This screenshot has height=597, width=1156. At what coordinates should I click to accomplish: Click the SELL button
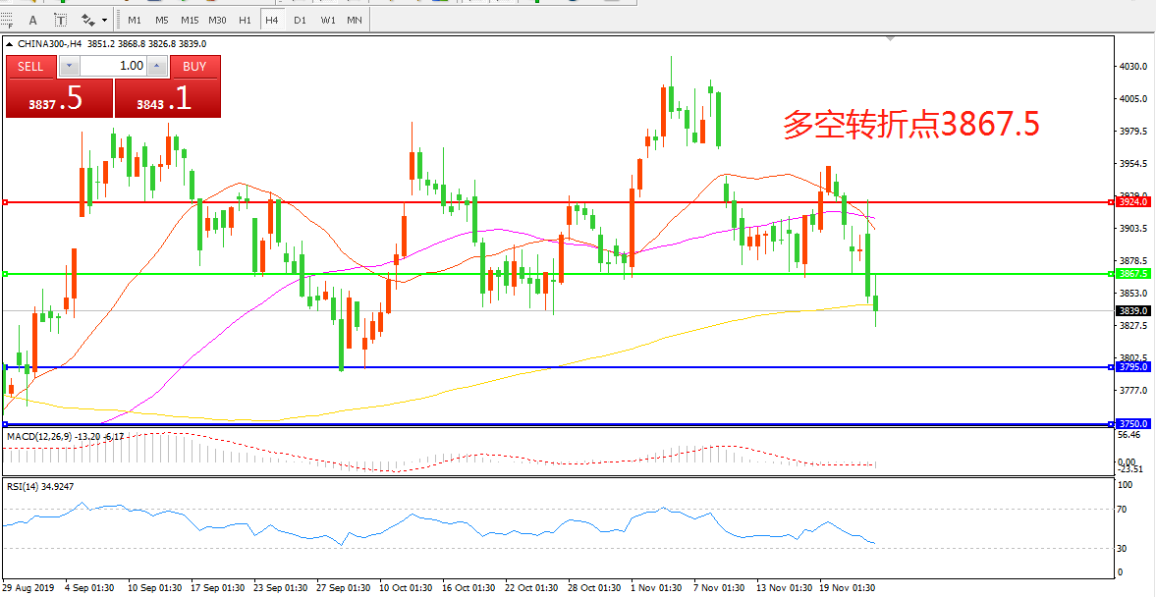pyautogui.click(x=31, y=66)
